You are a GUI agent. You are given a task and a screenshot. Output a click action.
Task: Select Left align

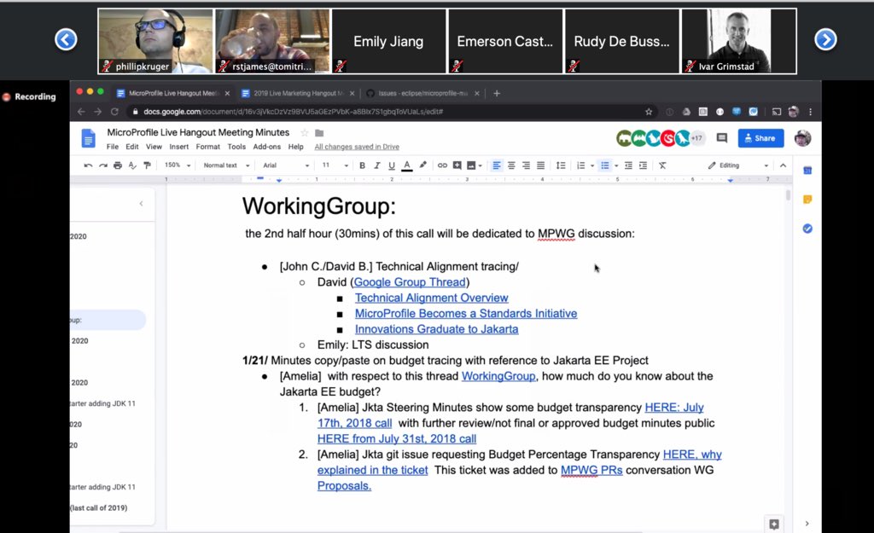[x=496, y=165]
